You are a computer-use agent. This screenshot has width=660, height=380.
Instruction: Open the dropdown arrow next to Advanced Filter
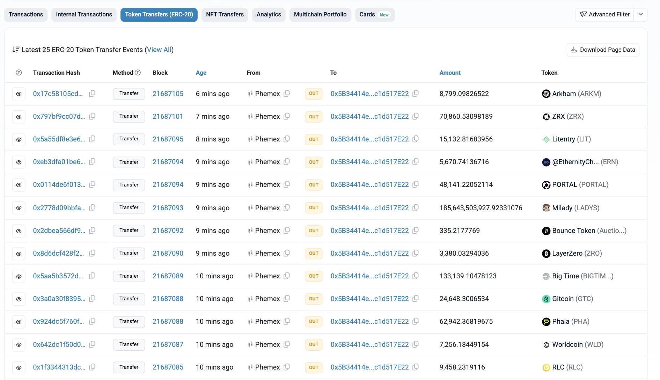pos(641,14)
